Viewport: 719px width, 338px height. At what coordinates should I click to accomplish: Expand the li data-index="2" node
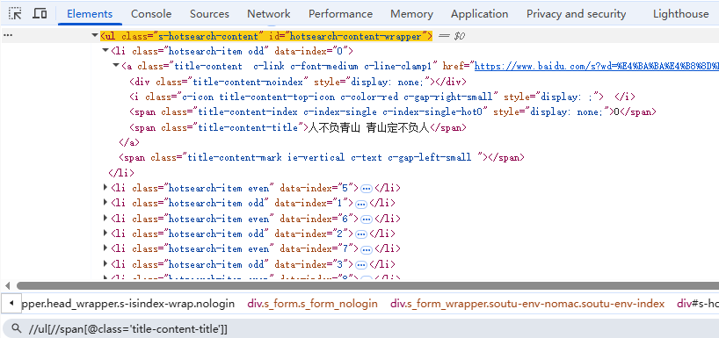pyautogui.click(x=105, y=234)
